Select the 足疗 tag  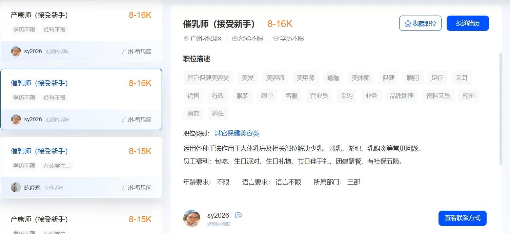coord(437,78)
